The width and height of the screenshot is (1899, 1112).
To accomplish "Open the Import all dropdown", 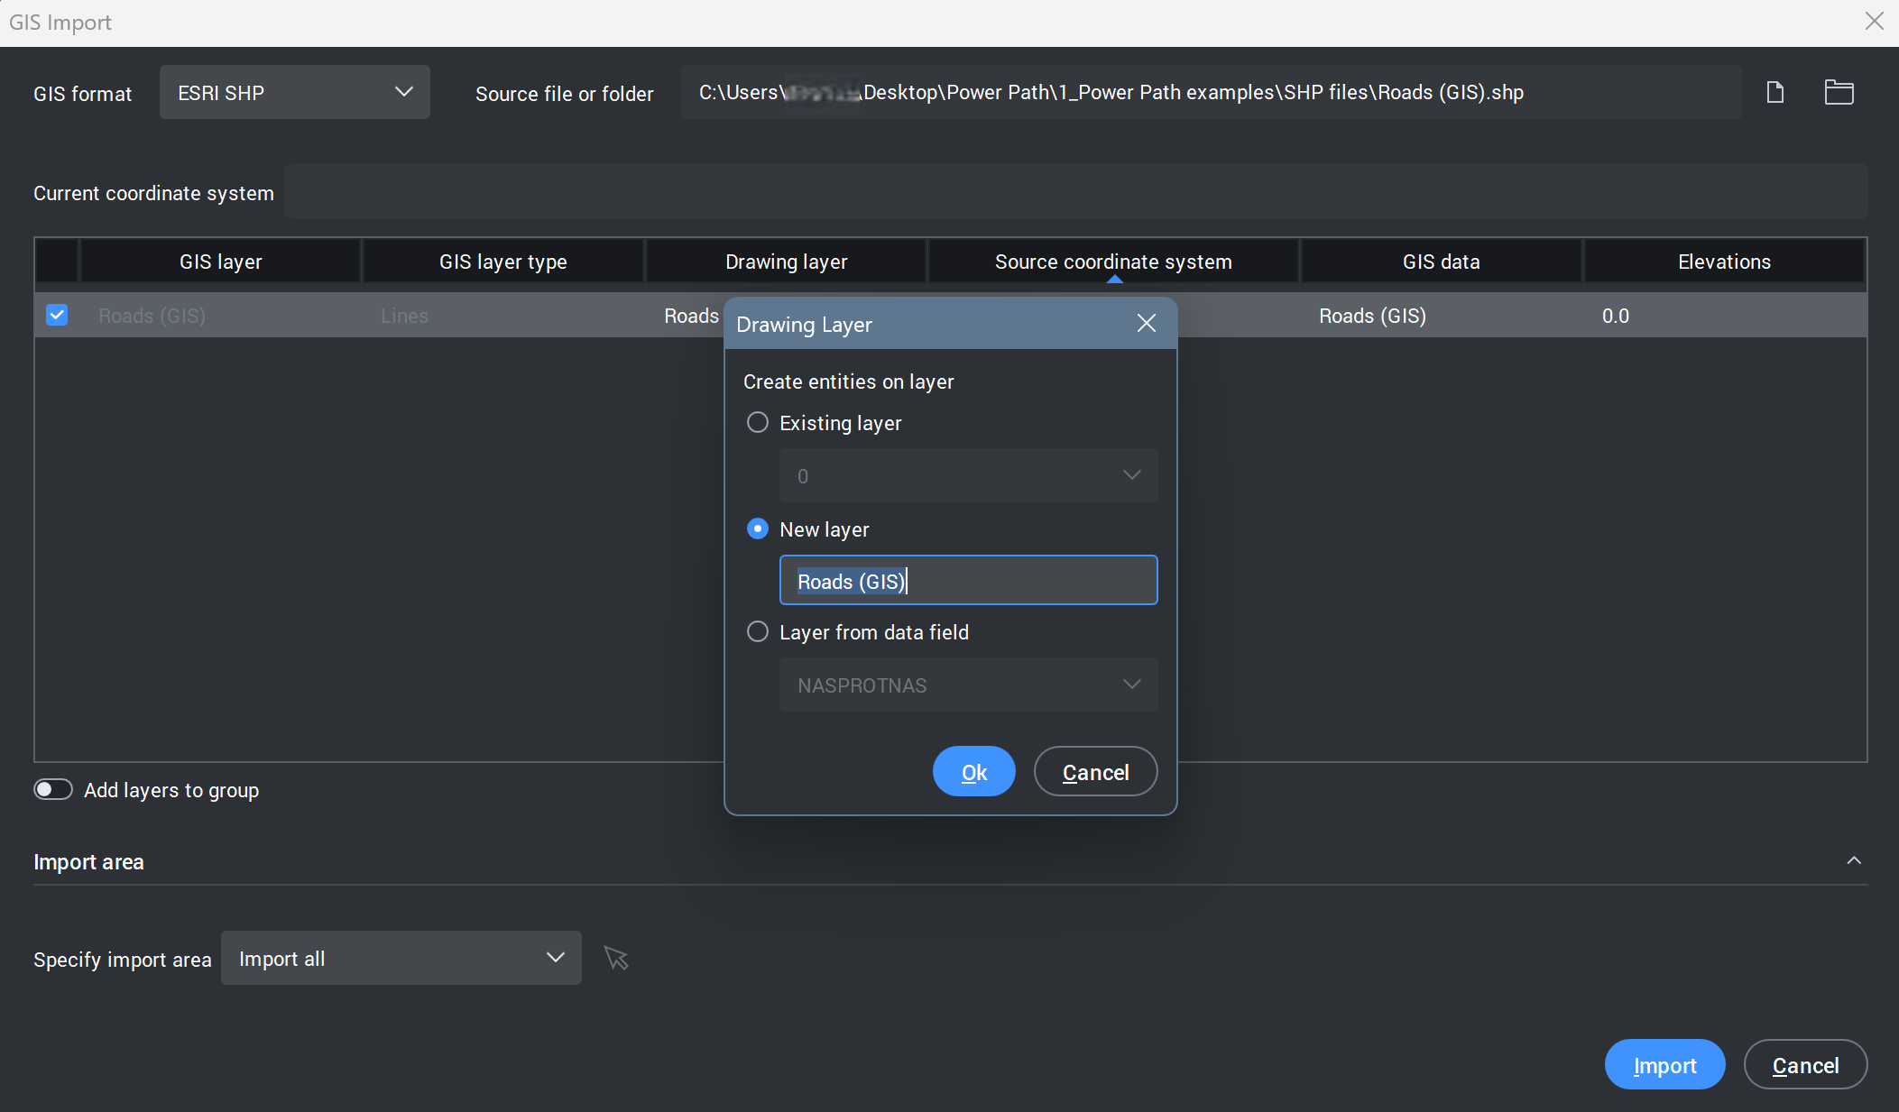I will pyautogui.click(x=401, y=958).
